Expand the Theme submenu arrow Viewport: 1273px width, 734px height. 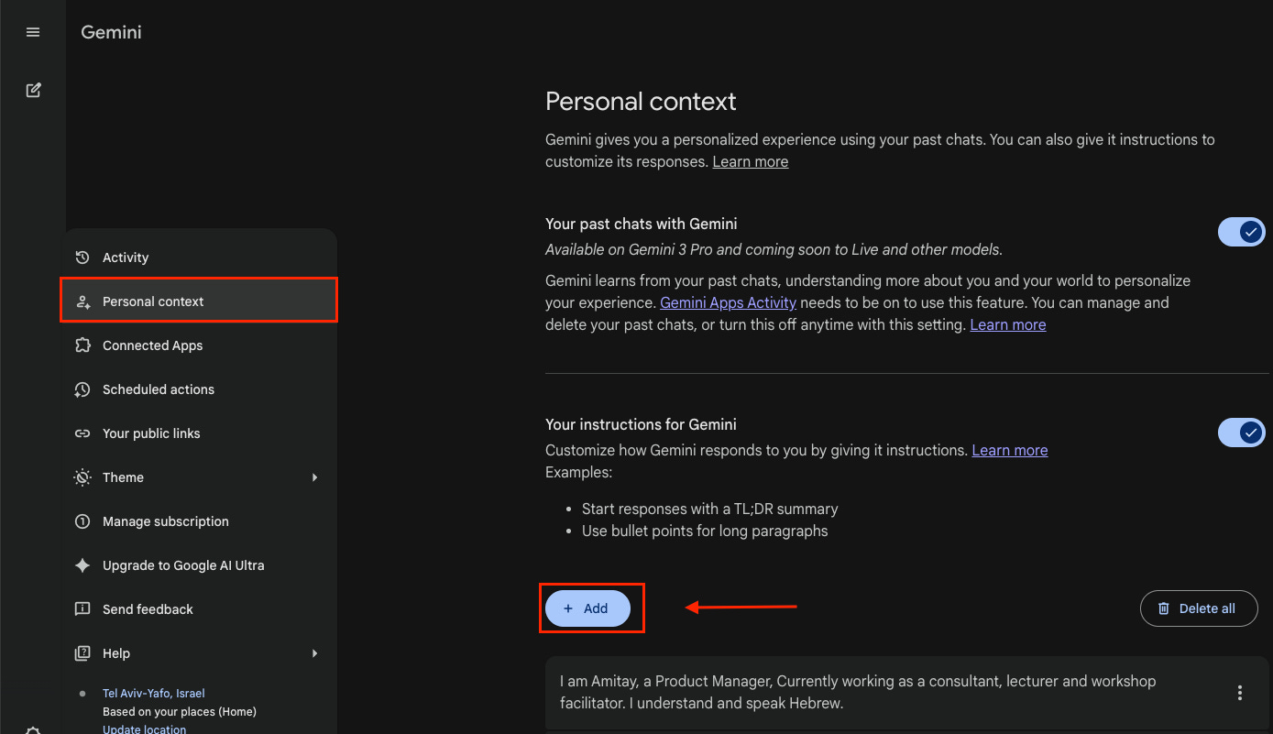[314, 477]
